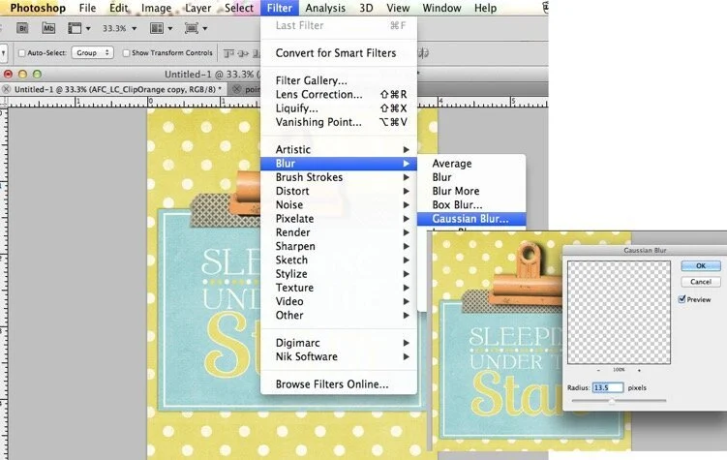The image size is (727, 460).
Task: Select Box Blur in the submenu
Action: [471, 204]
